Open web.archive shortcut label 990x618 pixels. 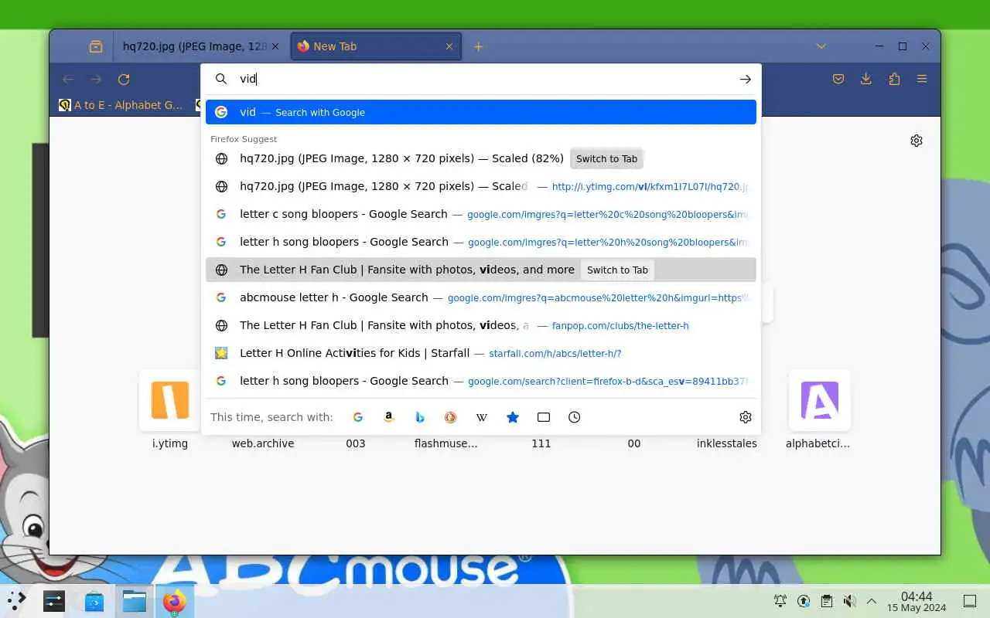click(263, 443)
